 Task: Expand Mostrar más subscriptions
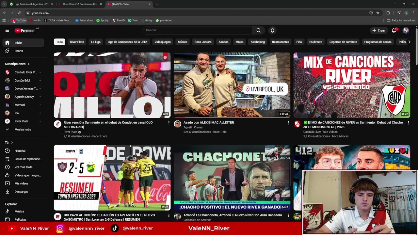pyautogui.click(x=24, y=130)
